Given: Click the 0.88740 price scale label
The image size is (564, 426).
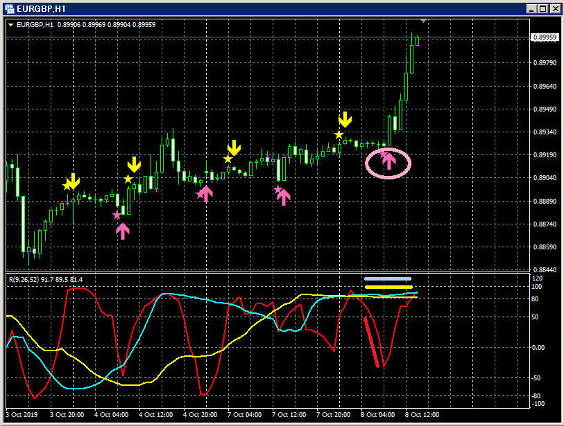Looking at the screenshot, I should 545,224.
